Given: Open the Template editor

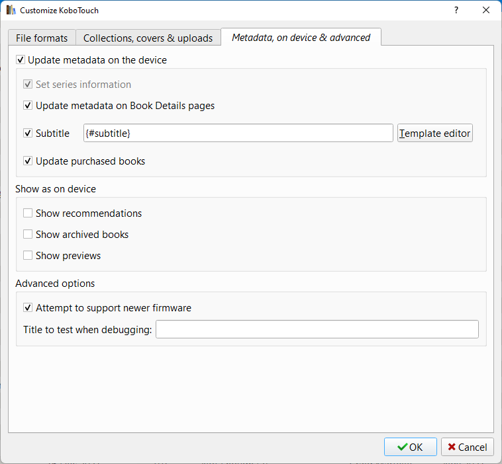Looking at the screenshot, I should point(434,134).
